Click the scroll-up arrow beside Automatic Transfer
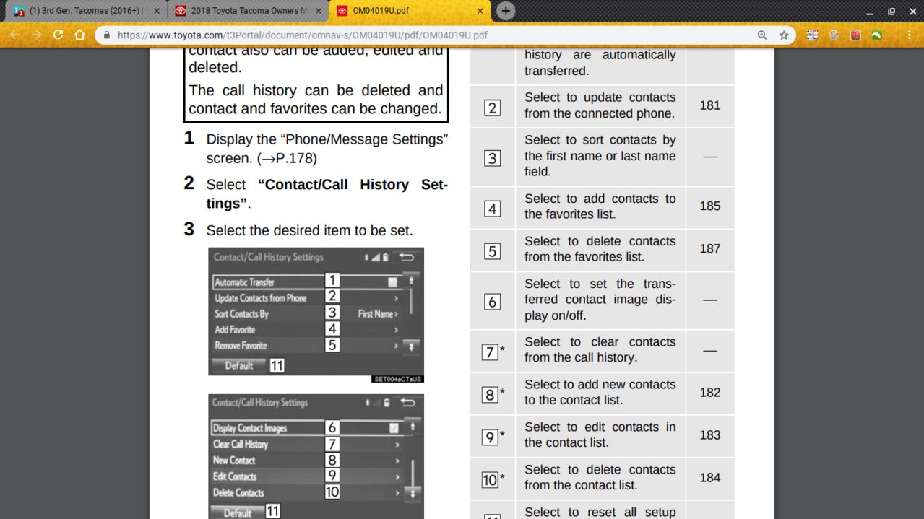 point(411,279)
